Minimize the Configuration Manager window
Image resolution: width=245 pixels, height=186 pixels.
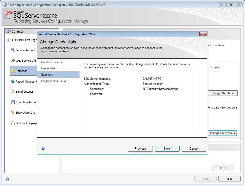click(x=222, y=5)
